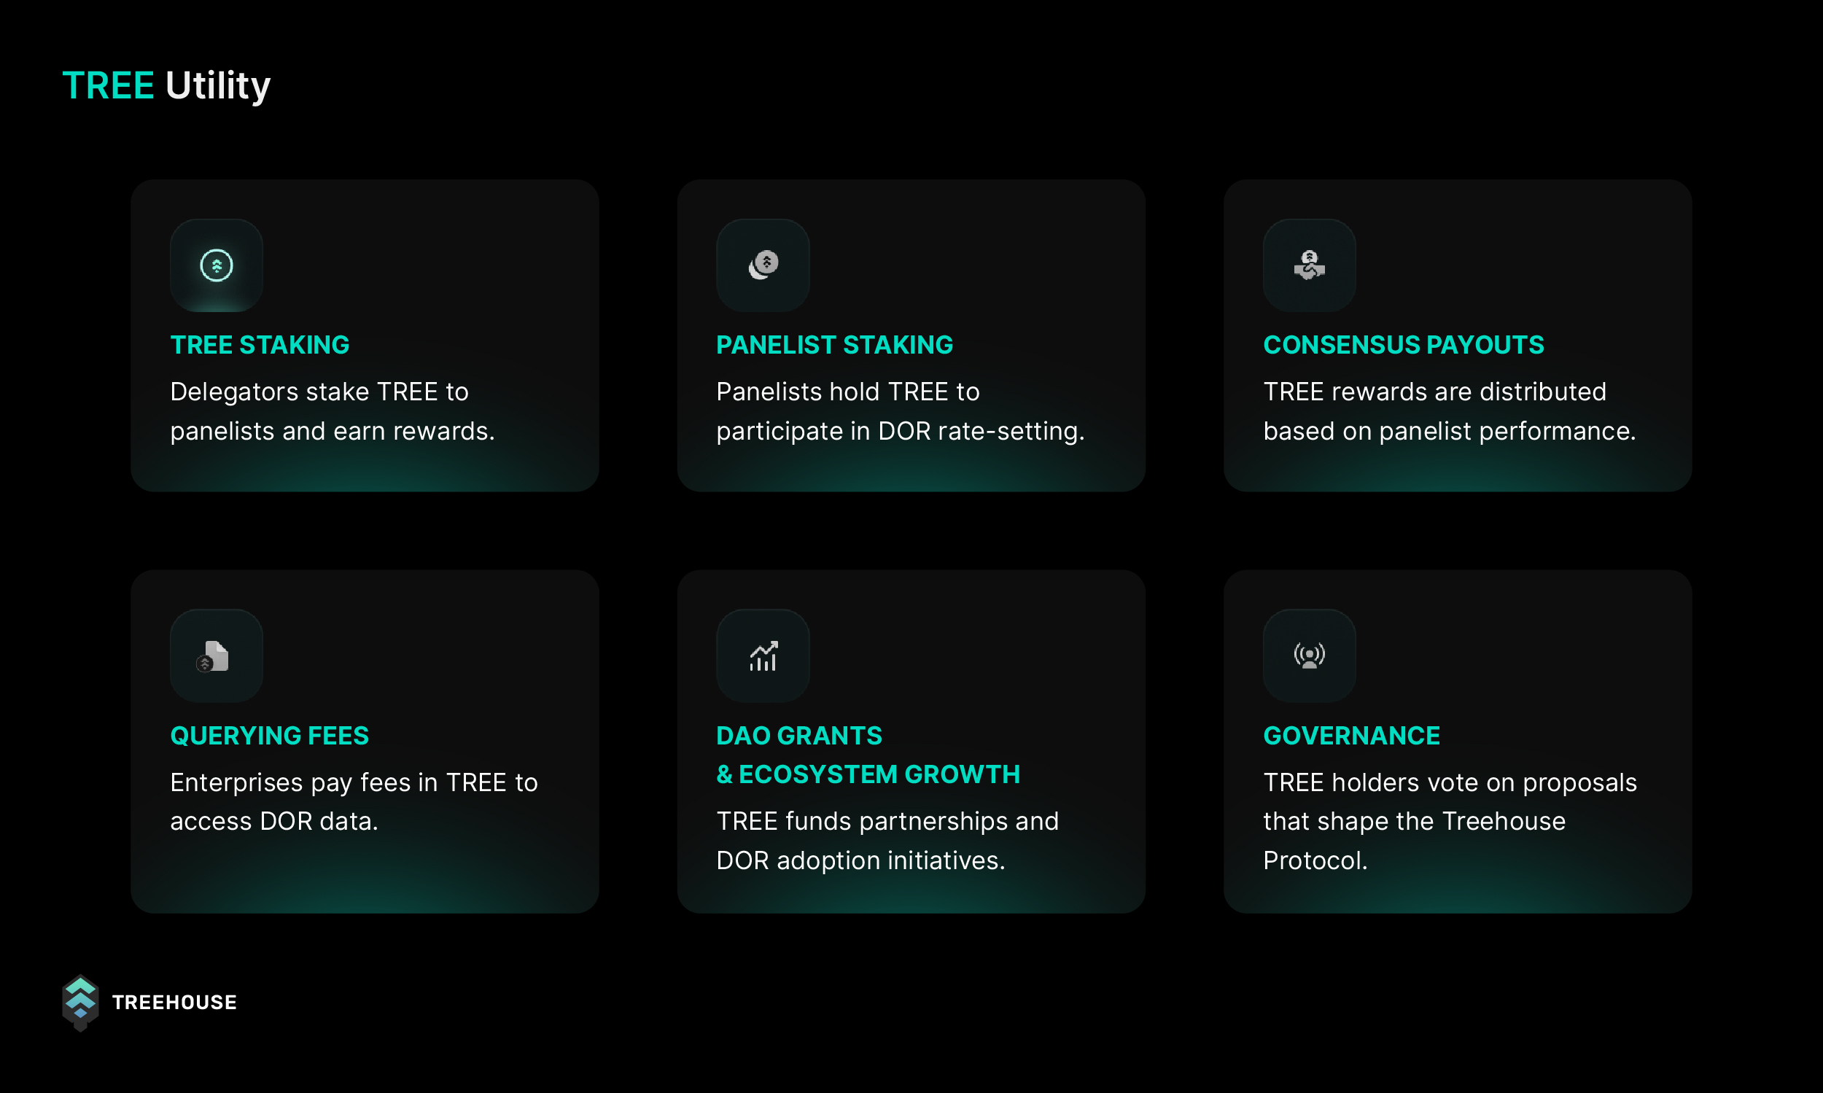Select the DAO GRANTS & ECOSYSTEM GROWTH heading
This screenshot has height=1093, width=1823.
coord(868,755)
